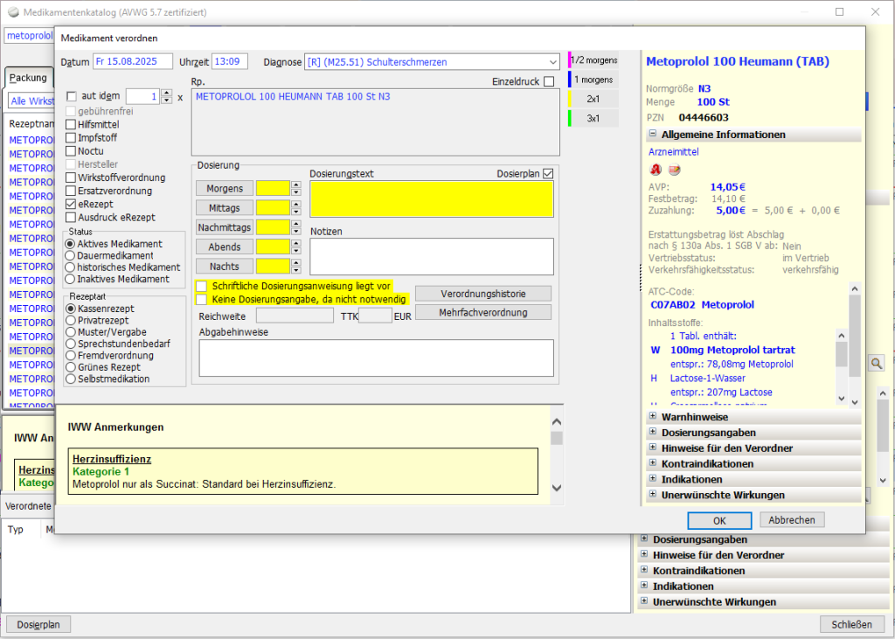Viewport: 895px width, 639px height.
Task: Click the Abends dosage button
Action: click(225, 247)
